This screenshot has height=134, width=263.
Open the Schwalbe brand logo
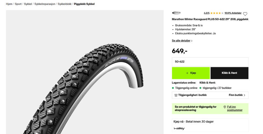(x=176, y=13)
